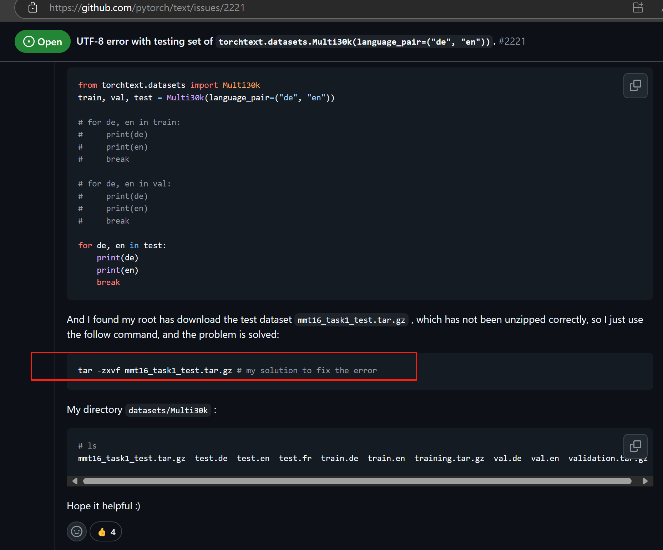Image resolution: width=663 pixels, height=550 pixels.
Task: Click the horizontal scrollbar right arrow
Action: pyautogui.click(x=645, y=481)
